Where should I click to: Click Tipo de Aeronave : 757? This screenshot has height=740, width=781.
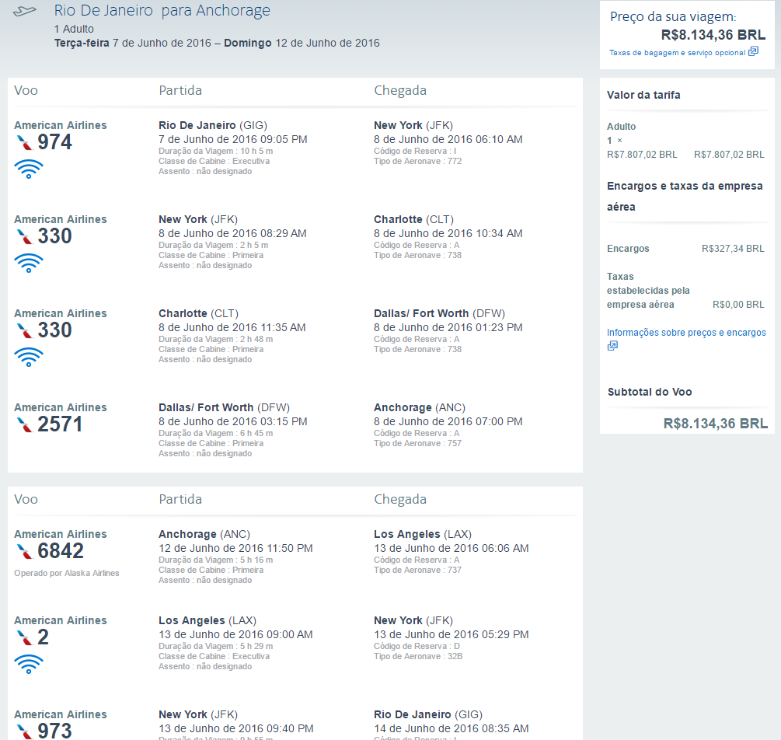point(418,443)
